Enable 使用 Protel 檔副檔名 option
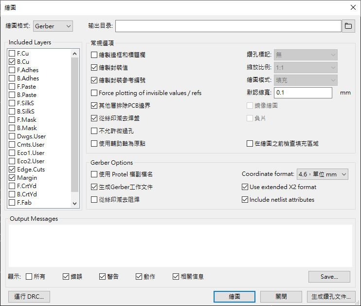This screenshot has height=306, width=361. (x=94, y=174)
